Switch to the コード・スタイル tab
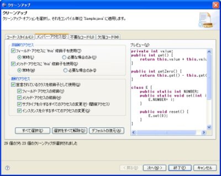 click(x=20, y=37)
